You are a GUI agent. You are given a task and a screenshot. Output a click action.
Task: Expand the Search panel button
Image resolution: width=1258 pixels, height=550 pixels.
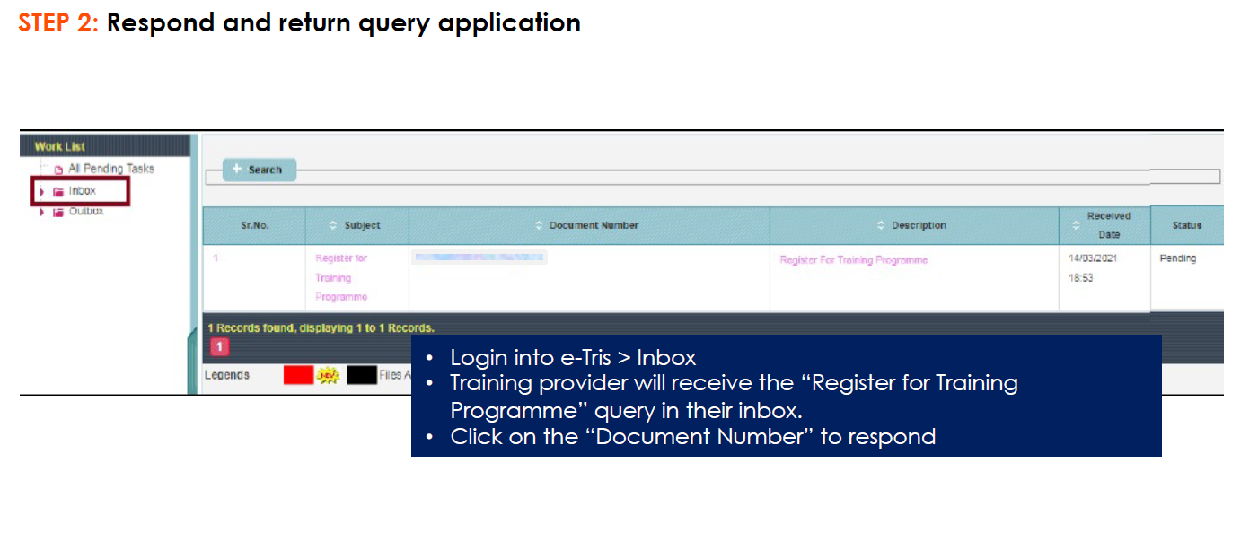pyautogui.click(x=260, y=170)
